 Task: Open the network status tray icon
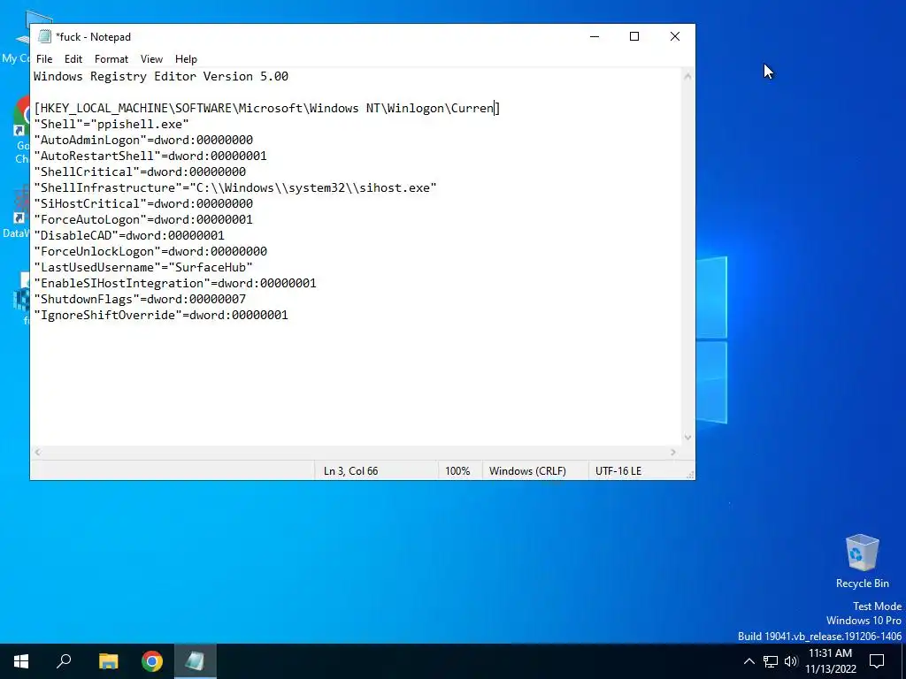click(771, 661)
